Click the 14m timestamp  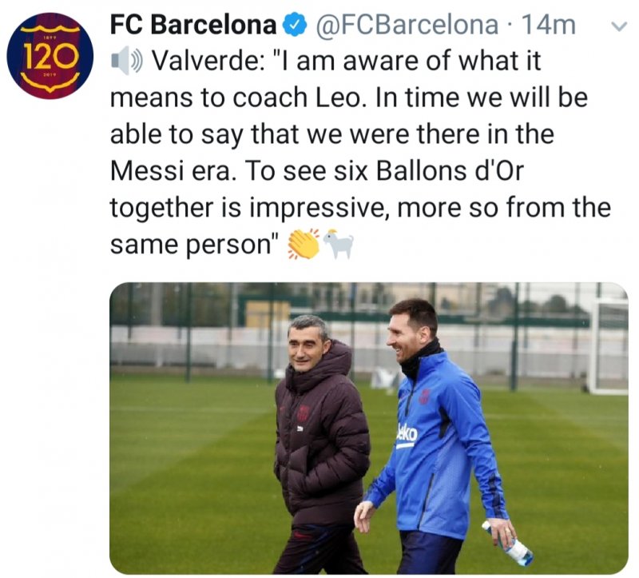tap(547, 26)
